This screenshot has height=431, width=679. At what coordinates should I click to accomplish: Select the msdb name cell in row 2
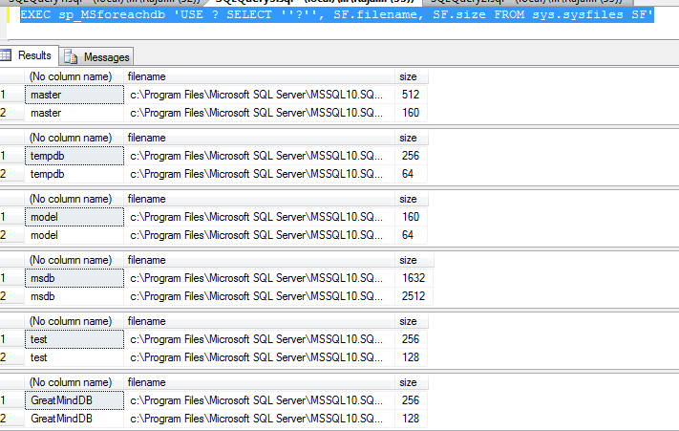coord(74,296)
